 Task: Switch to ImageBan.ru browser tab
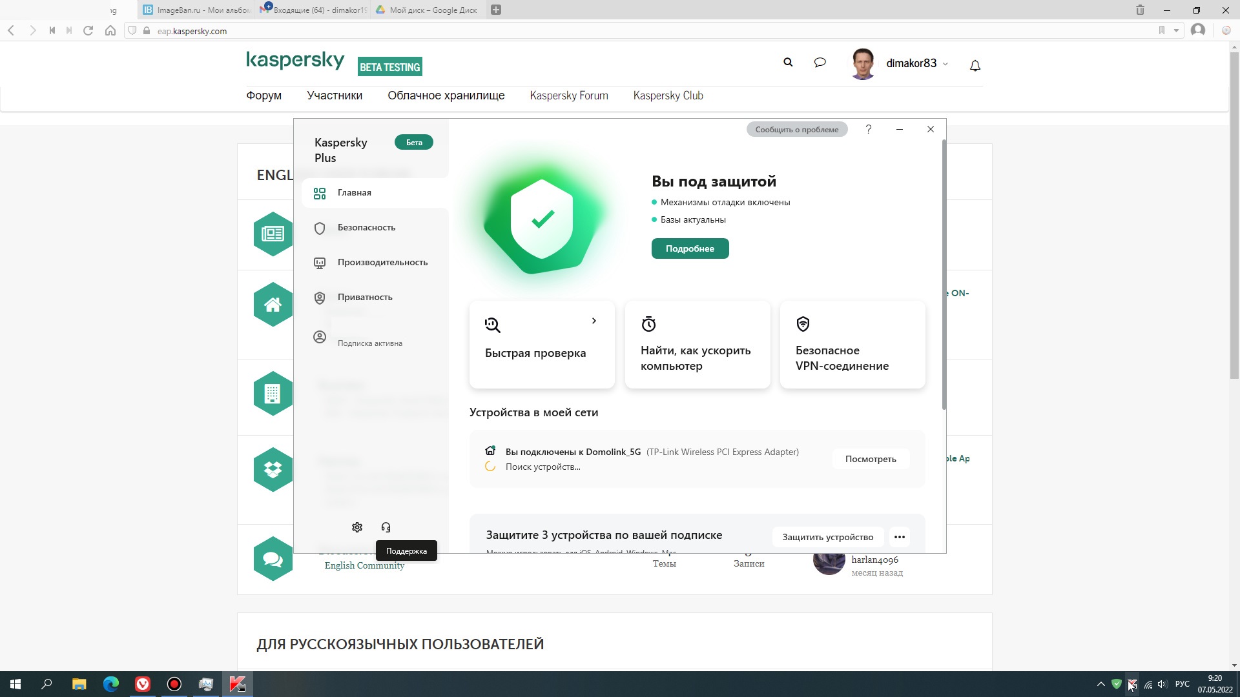pyautogui.click(x=197, y=10)
